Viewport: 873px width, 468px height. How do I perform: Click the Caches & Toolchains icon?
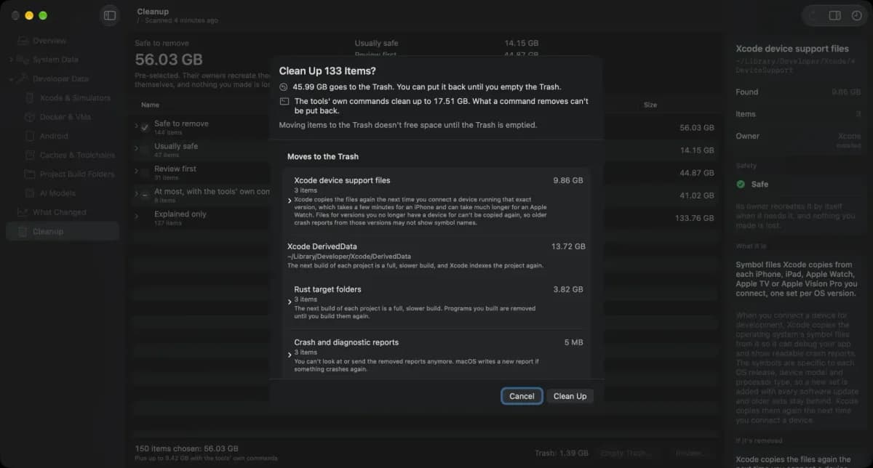pos(30,155)
